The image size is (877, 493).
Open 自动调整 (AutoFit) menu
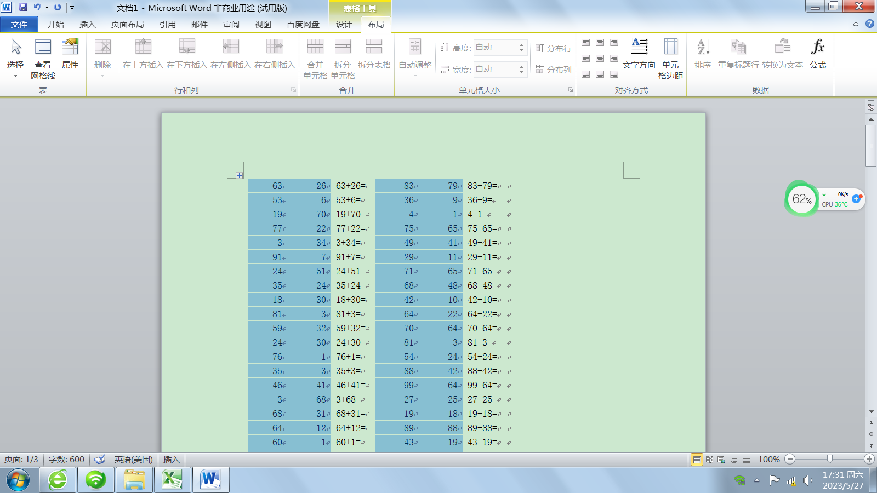click(x=415, y=58)
